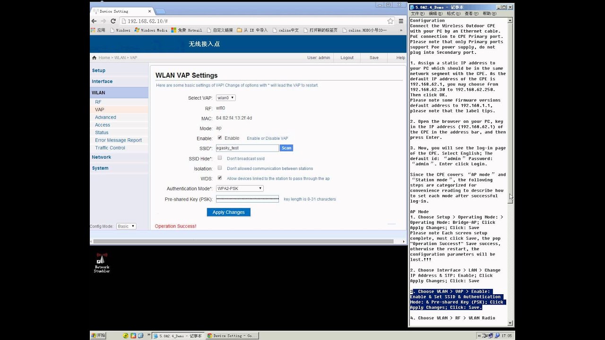Toggle the WDS checkbox
The height and width of the screenshot is (340, 605).
(220, 178)
